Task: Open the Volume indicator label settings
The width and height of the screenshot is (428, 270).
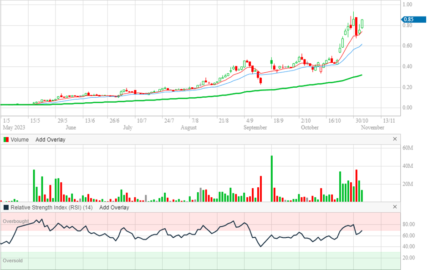Action: (20, 140)
